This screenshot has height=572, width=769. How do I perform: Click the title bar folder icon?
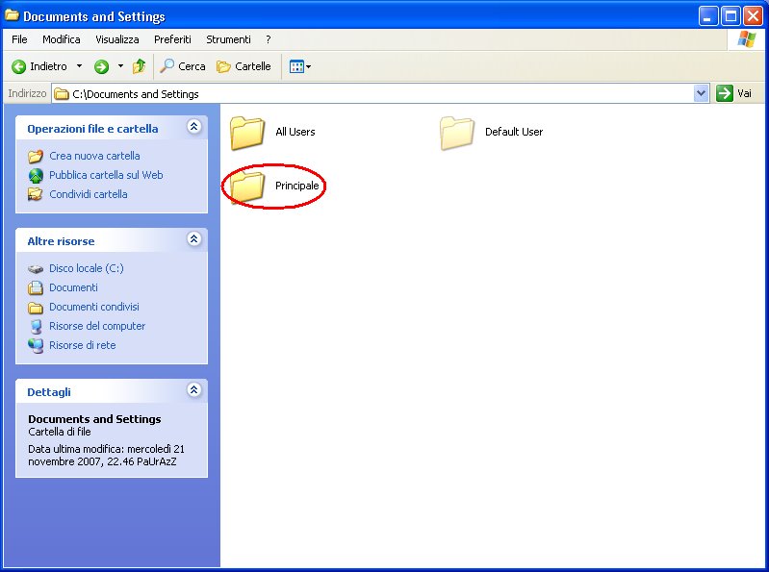[12, 15]
